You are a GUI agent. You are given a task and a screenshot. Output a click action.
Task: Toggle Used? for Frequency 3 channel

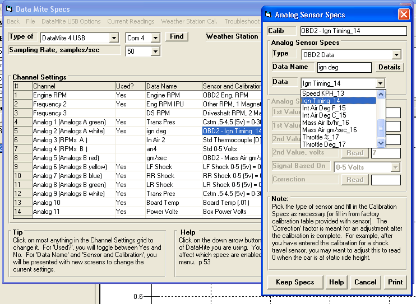click(130, 113)
